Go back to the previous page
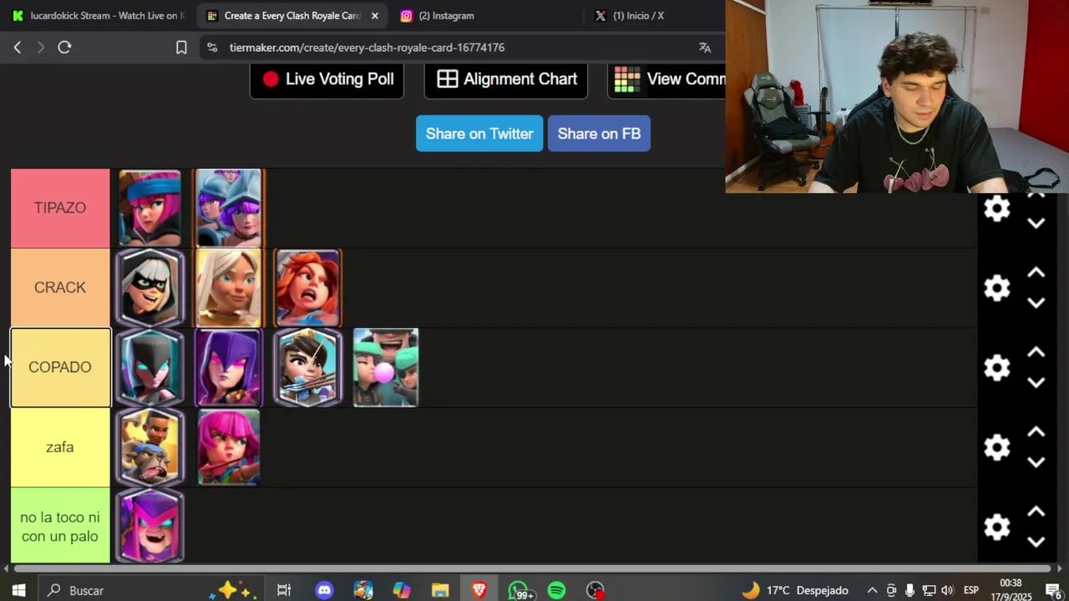This screenshot has width=1069, height=601. [18, 48]
